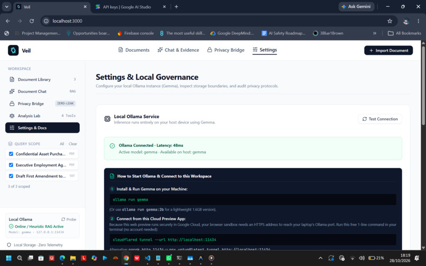Open the AI Safety Roadmap bookmark
Screen dimensions: 426x266
283,33
